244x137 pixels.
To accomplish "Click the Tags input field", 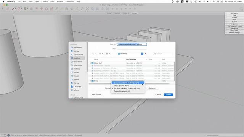I will click(132, 48).
